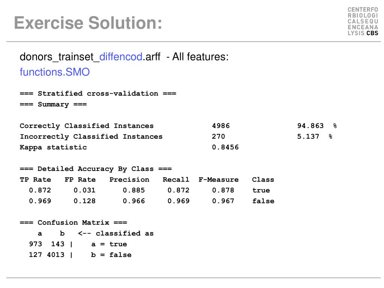The width and height of the screenshot is (384, 288).
Task: Click the 'a = true' legend entry
Action: click(109, 244)
